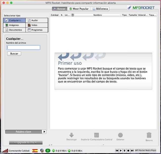
Task: Expand the Palabra clave arrow
Action: (44, 132)
